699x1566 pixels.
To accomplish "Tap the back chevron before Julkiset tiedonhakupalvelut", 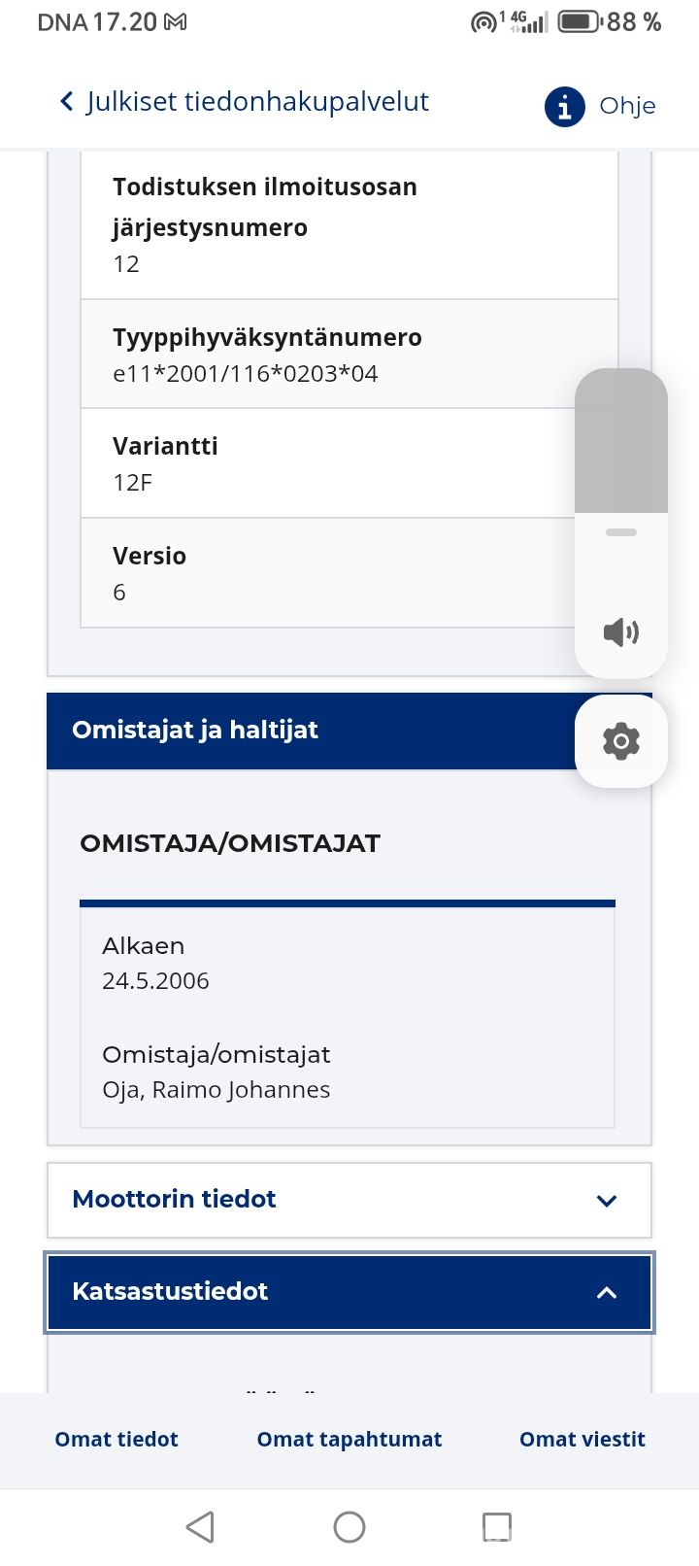I will click(67, 102).
